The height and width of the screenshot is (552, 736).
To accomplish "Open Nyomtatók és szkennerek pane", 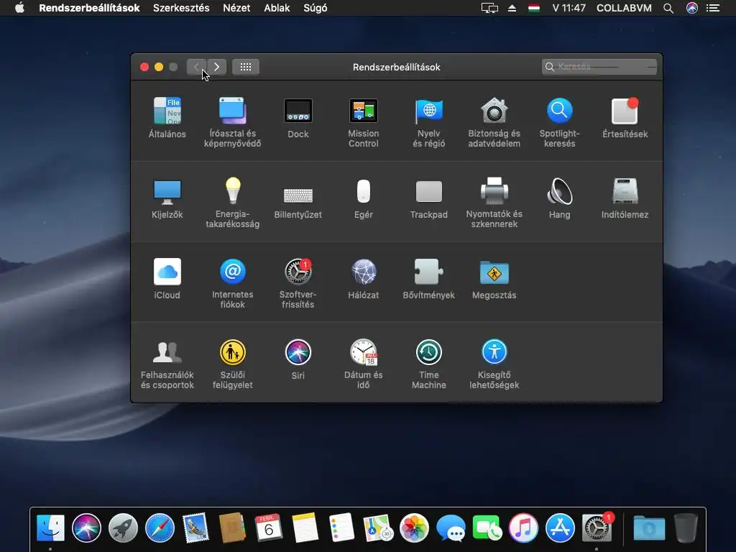I will pos(494,203).
